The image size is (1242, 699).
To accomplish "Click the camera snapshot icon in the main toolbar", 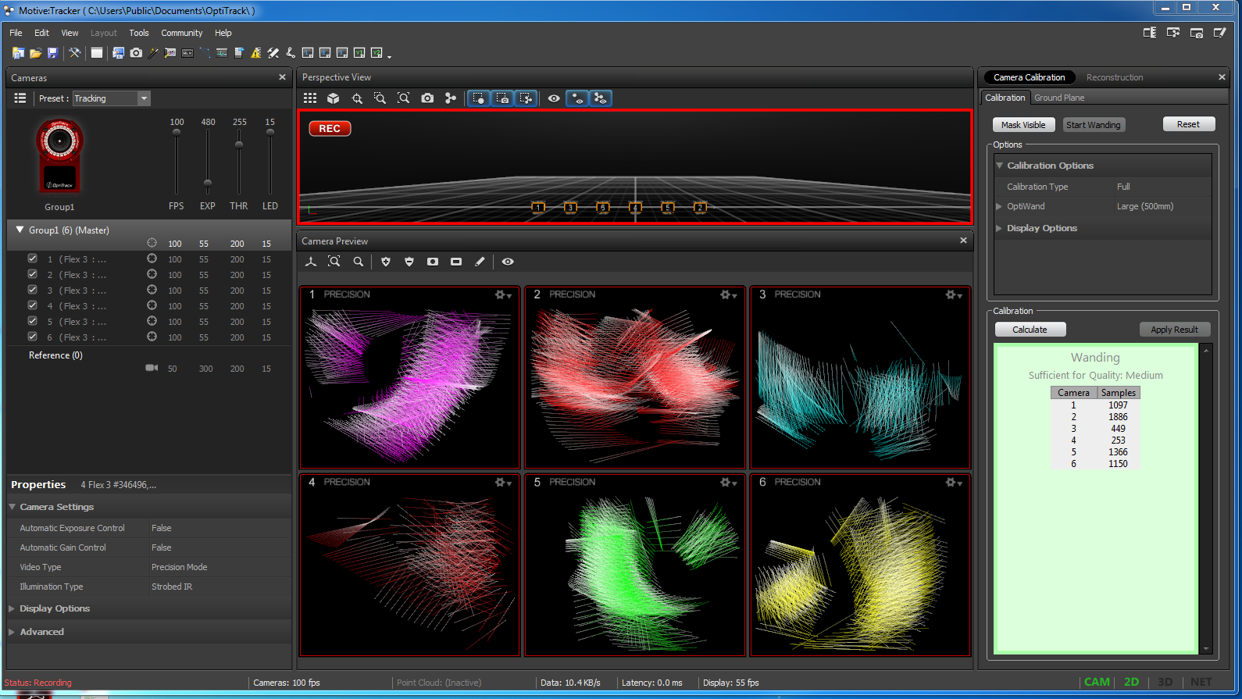I will [x=136, y=53].
